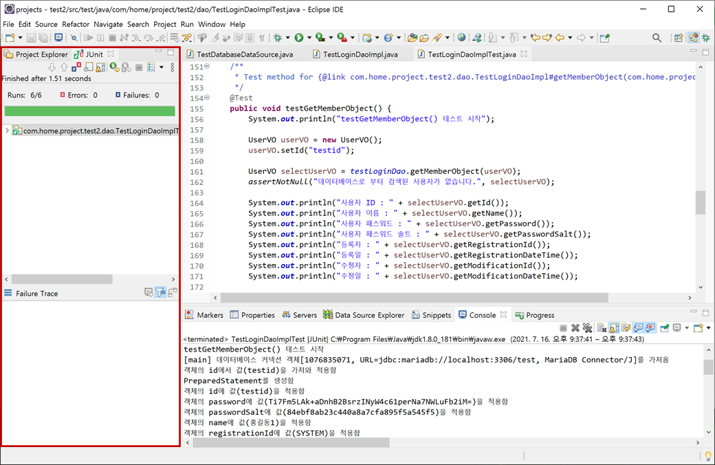
Task: Click the Debug bug icon
Action: coord(277,38)
